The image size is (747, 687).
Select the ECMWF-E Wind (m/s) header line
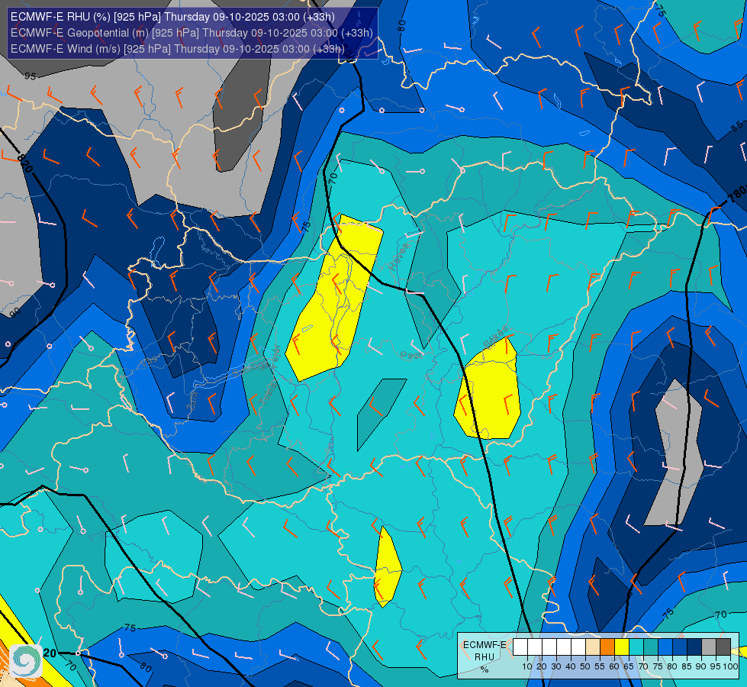[x=177, y=49]
